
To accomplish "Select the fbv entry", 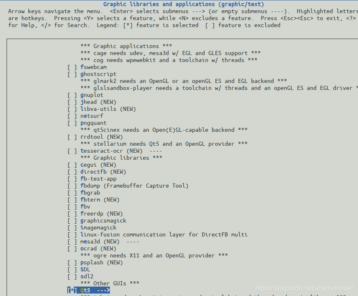I will 85,207.
